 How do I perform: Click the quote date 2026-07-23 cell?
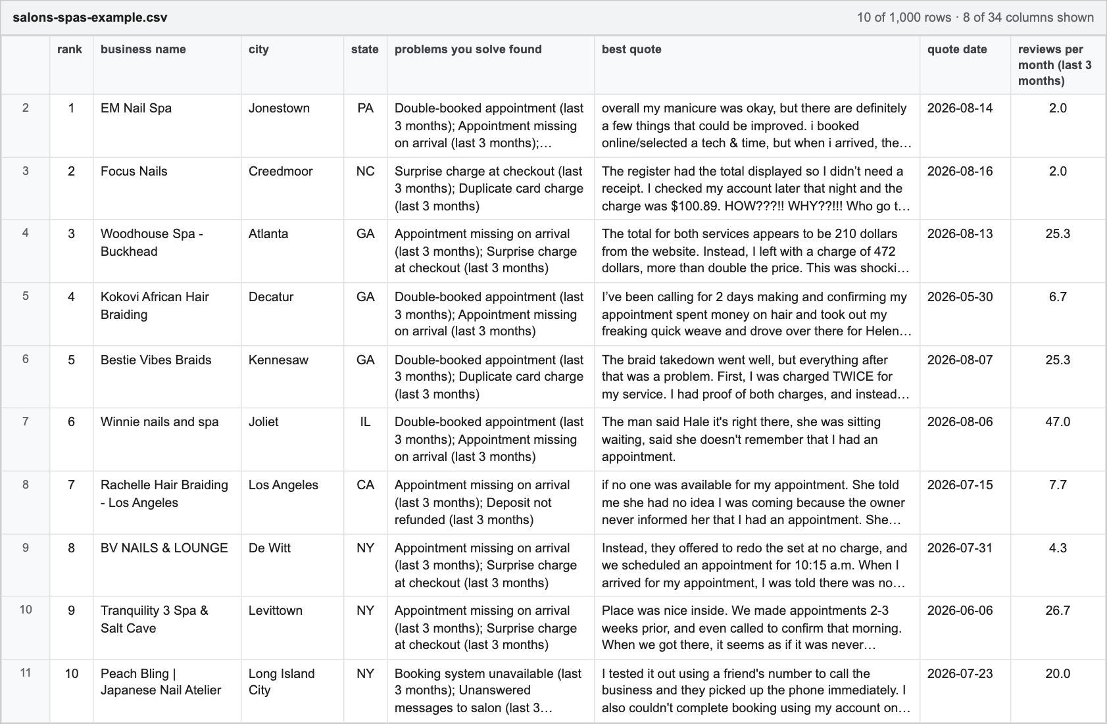click(x=965, y=690)
